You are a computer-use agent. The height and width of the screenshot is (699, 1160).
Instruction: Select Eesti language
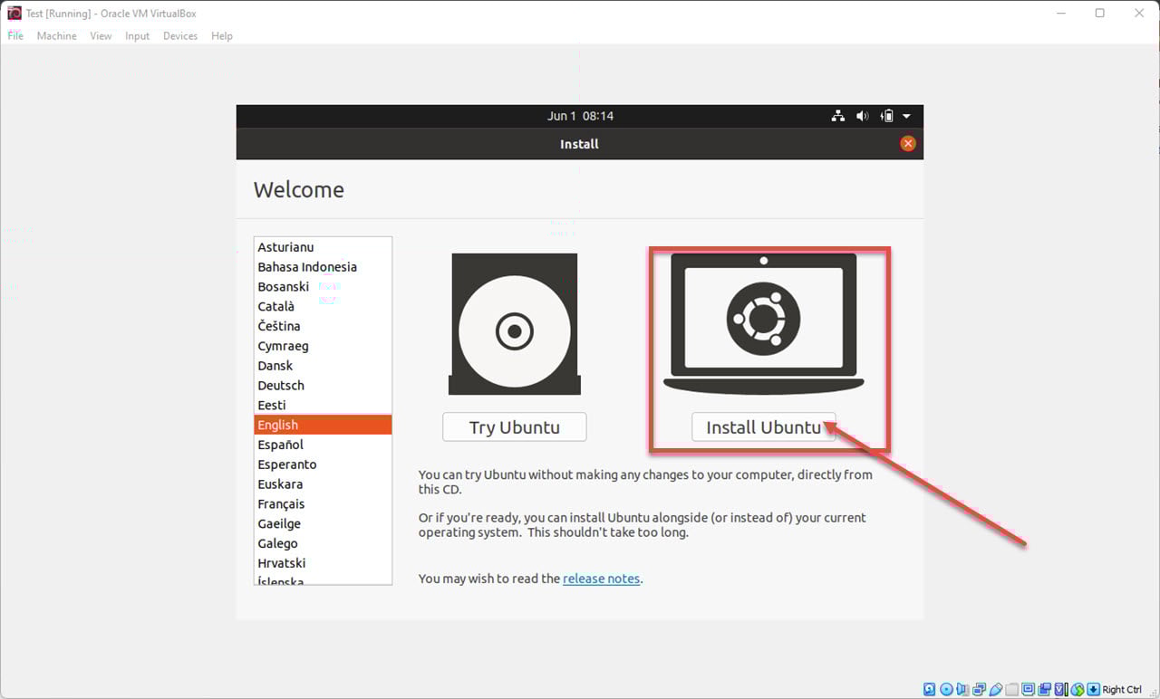pos(323,405)
